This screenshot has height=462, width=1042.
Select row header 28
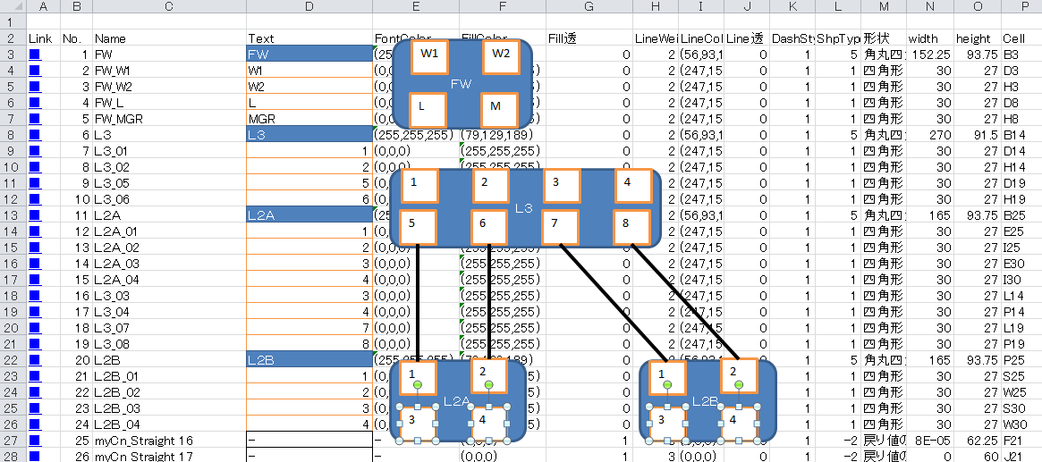click(x=13, y=456)
